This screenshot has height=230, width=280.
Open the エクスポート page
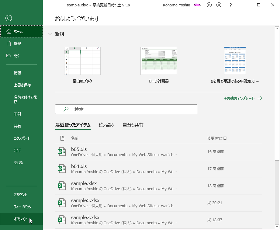[21, 138]
